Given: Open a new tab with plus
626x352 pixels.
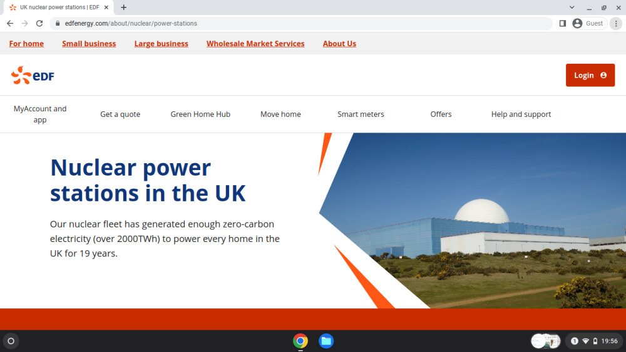Looking at the screenshot, I should [x=124, y=7].
